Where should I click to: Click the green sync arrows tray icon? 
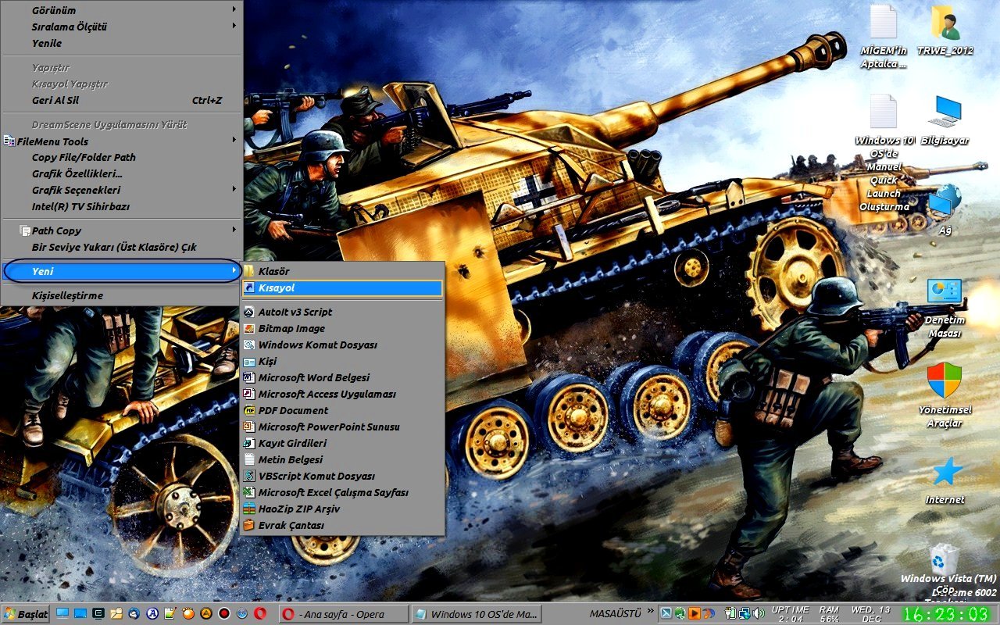point(680,613)
